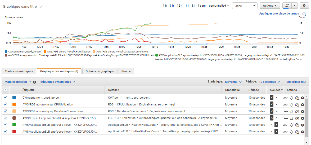Open Options de graphique tab
Image resolution: width=311 pixels, height=145 pixels.
point(100,71)
